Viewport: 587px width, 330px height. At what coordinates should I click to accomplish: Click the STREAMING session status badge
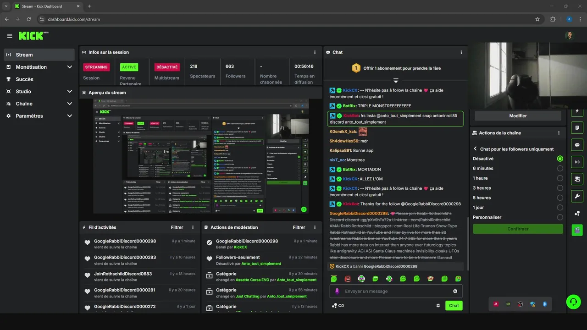tap(96, 67)
